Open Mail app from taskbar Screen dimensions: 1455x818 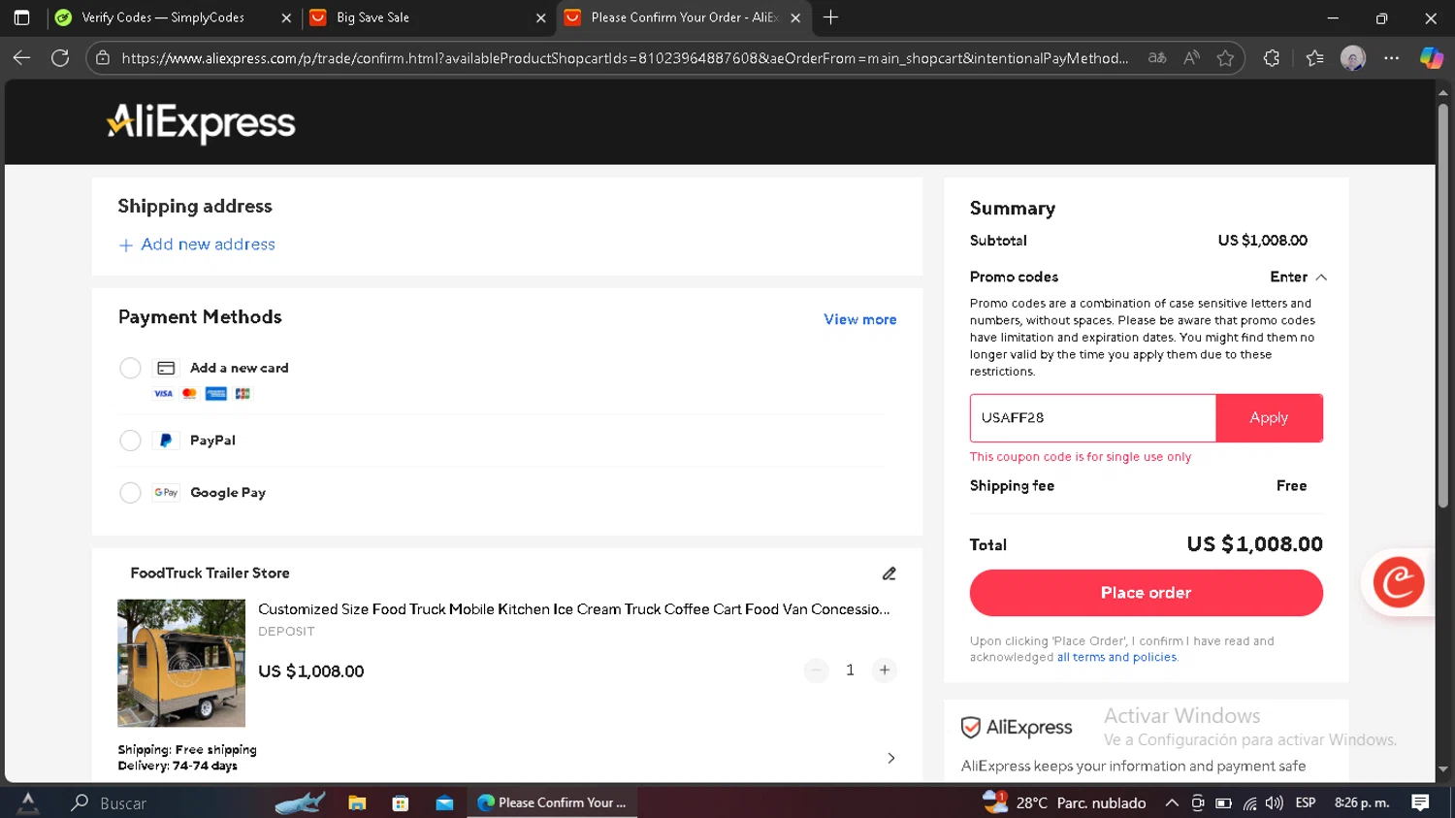(444, 802)
